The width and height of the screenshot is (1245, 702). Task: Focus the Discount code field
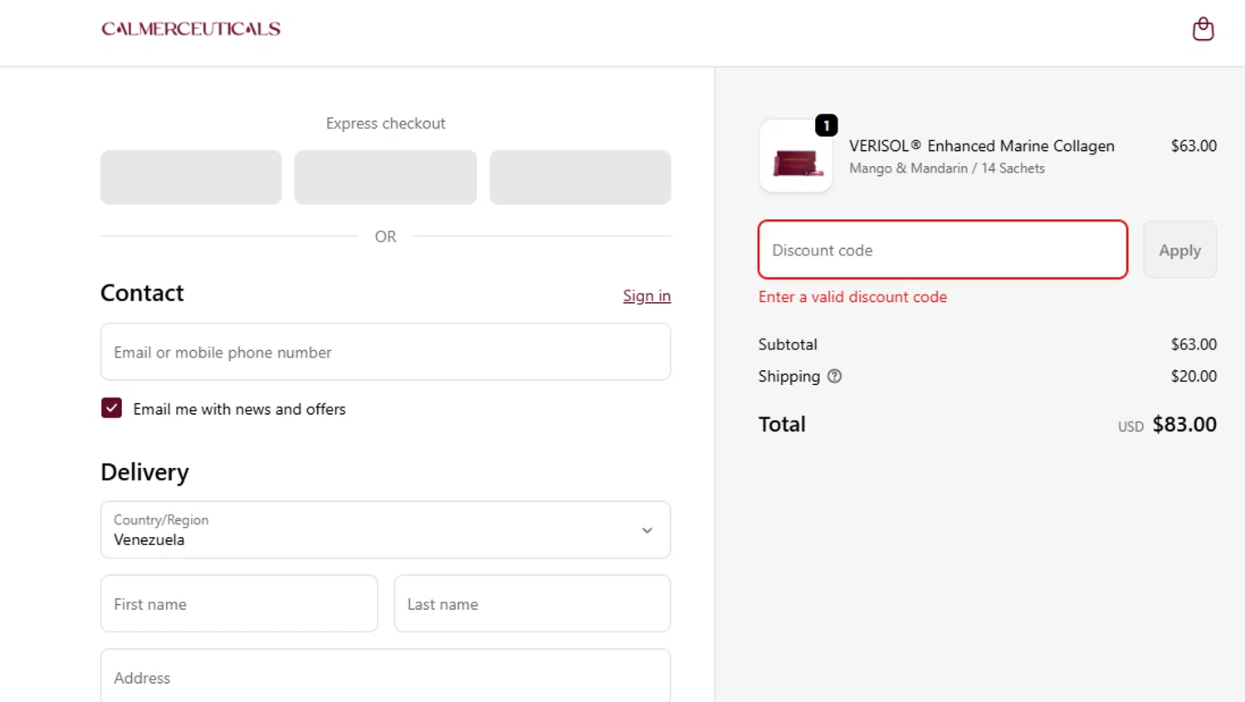point(942,250)
